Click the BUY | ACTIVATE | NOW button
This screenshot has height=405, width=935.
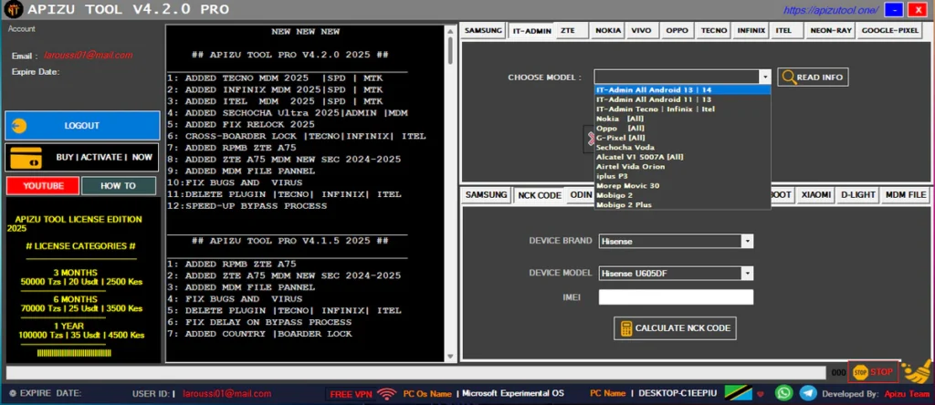(x=82, y=157)
